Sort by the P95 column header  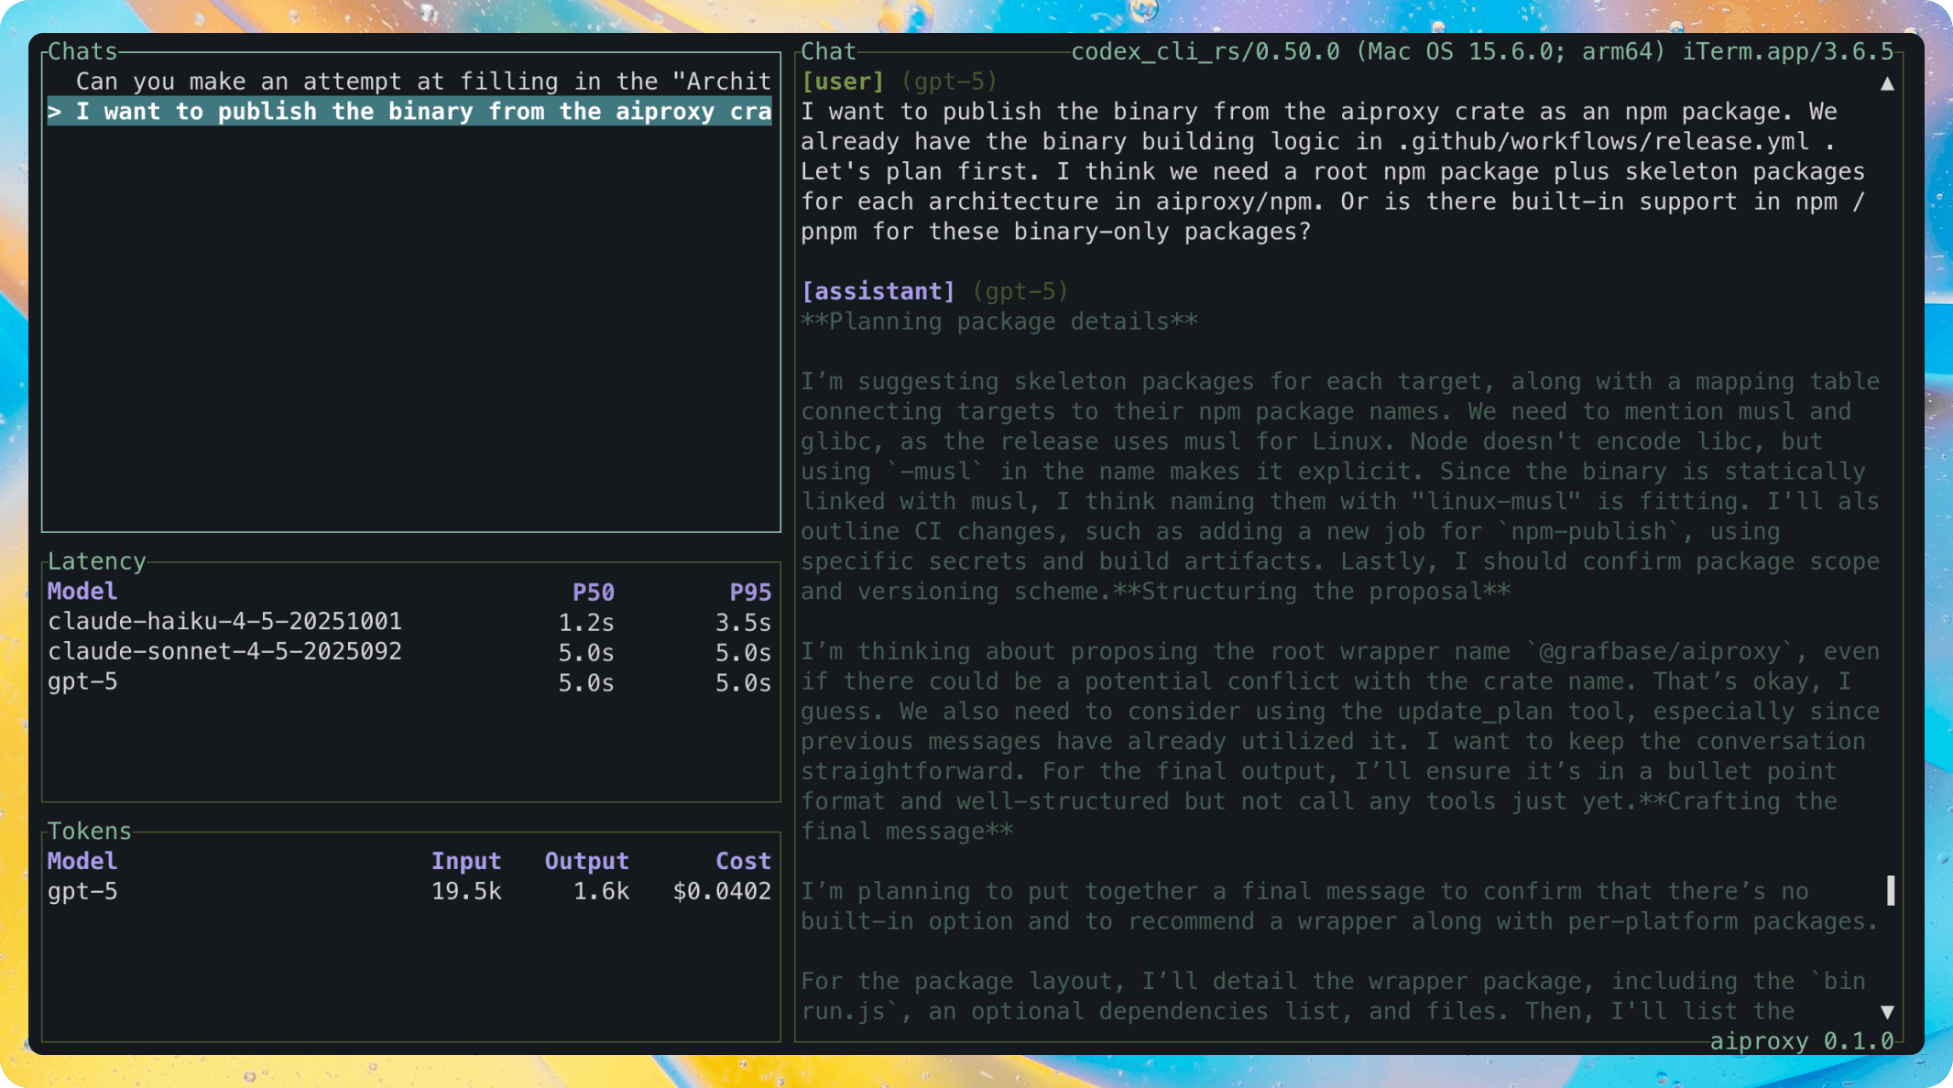click(x=749, y=592)
